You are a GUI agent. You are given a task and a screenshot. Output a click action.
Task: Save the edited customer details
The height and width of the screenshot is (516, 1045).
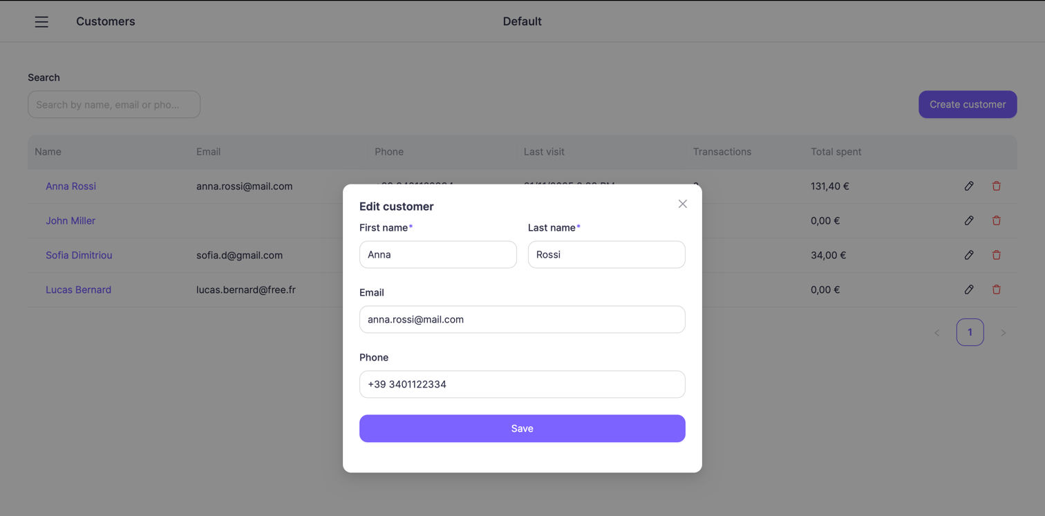tap(522, 428)
